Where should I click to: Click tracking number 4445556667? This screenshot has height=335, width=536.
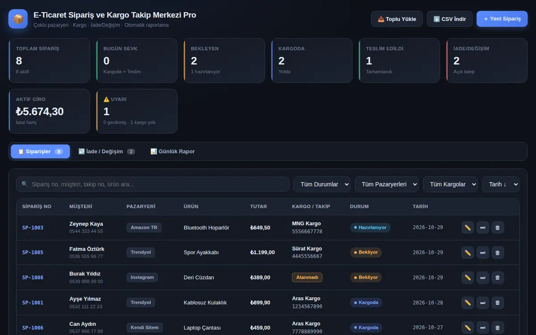[x=307, y=256]
